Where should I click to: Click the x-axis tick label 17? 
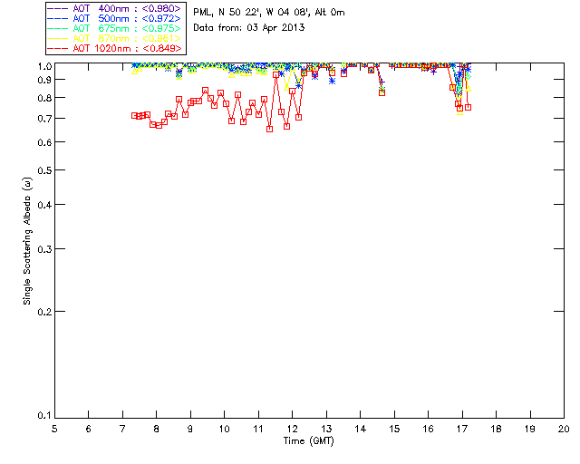coord(462,429)
